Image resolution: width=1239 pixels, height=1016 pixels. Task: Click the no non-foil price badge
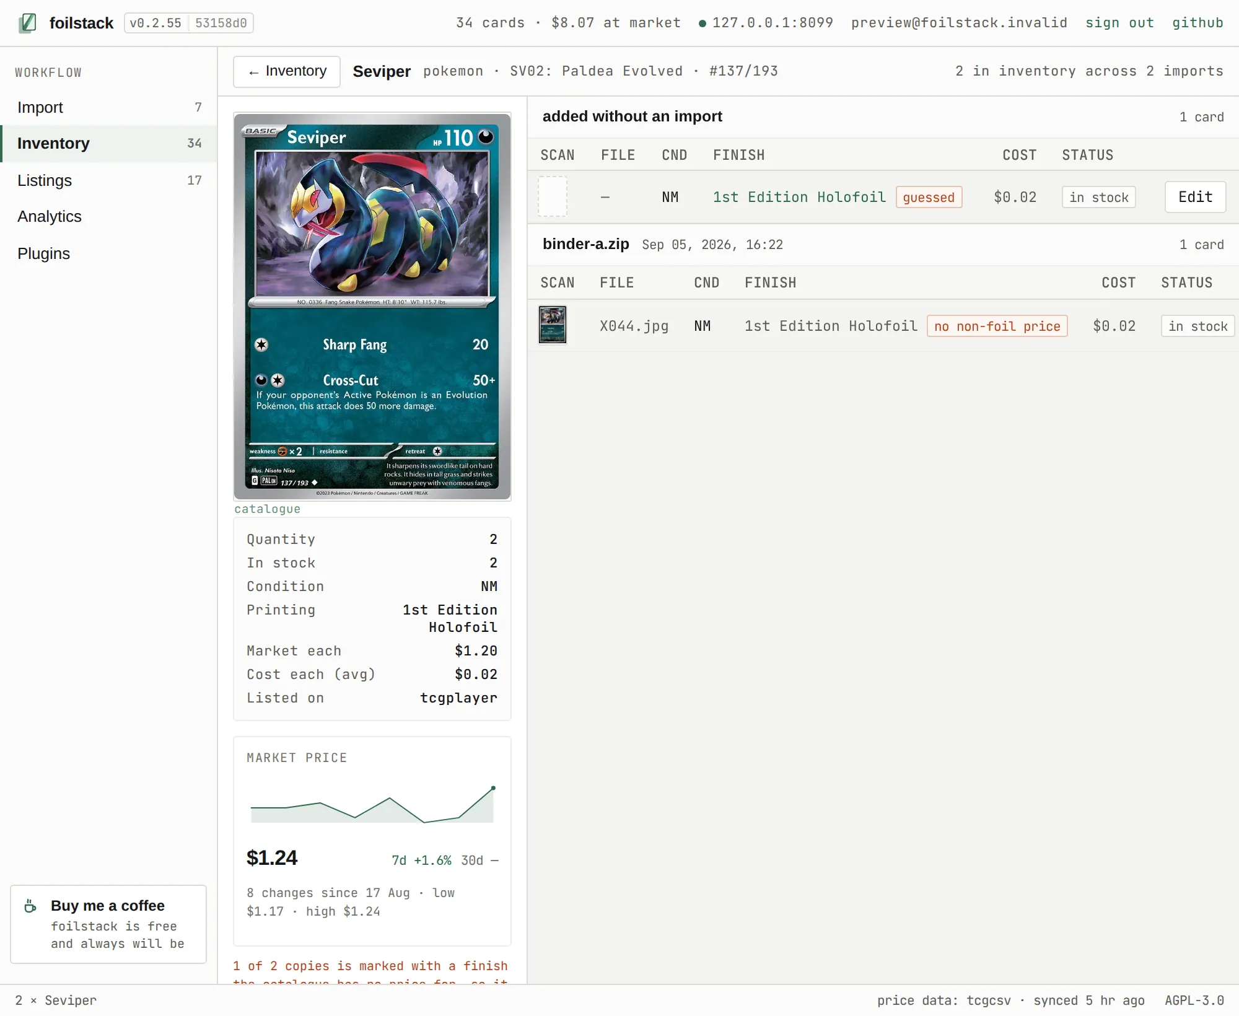click(x=997, y=326)
